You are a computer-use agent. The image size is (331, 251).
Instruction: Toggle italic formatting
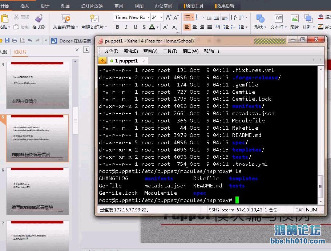click(125, 27)
